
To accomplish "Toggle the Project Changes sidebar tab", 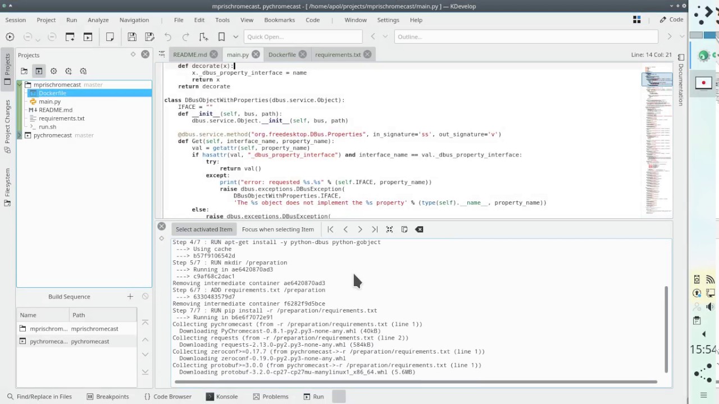I will (x=7, y=121).
